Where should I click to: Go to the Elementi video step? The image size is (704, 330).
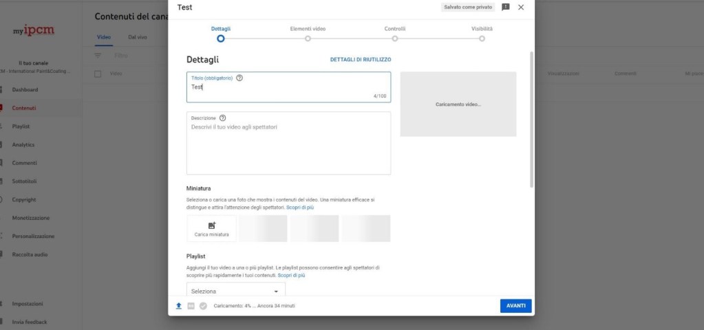[x=308, y=38]
